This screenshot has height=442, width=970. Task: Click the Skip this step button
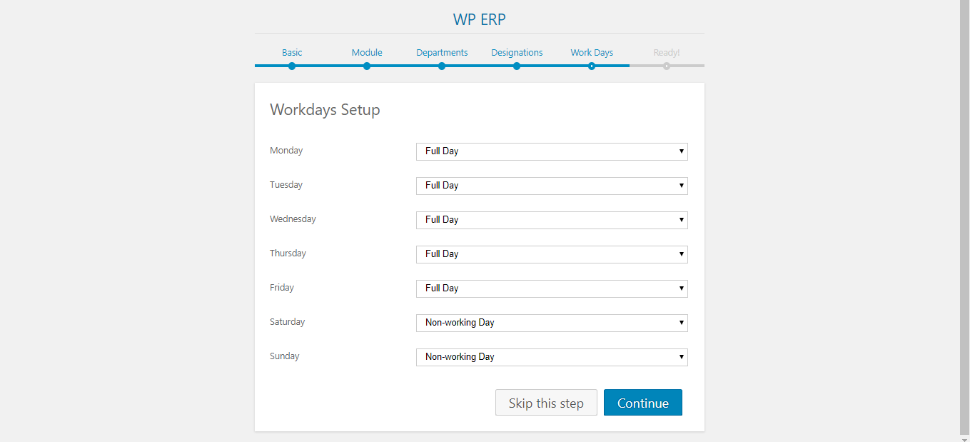(546, 403)
